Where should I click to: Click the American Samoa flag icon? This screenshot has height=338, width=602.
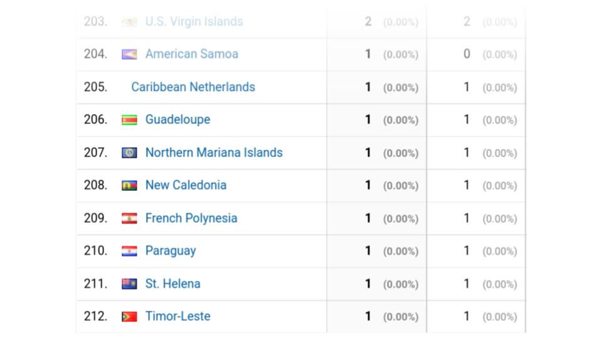point(129,54)
